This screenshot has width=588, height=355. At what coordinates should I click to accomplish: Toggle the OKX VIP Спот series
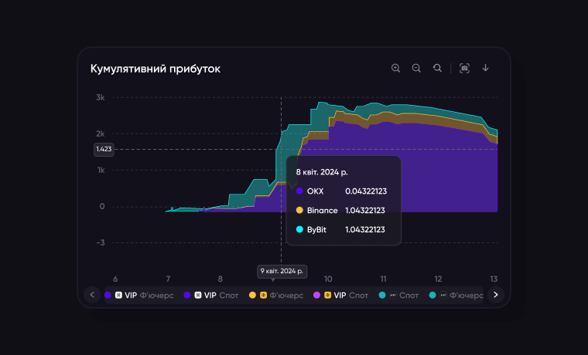point(215,295)
